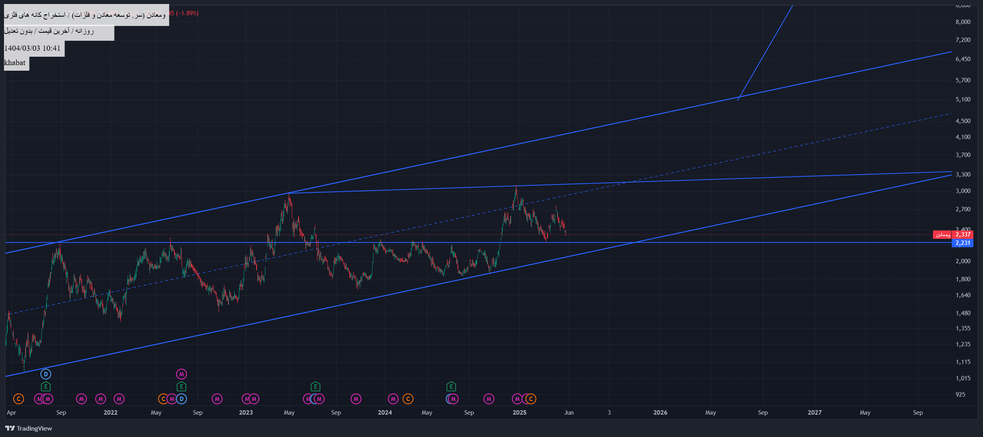983x437 pixels.
Task: Click the 1404/03/03 10:41 date label
Action: click(x=33, y=48)
